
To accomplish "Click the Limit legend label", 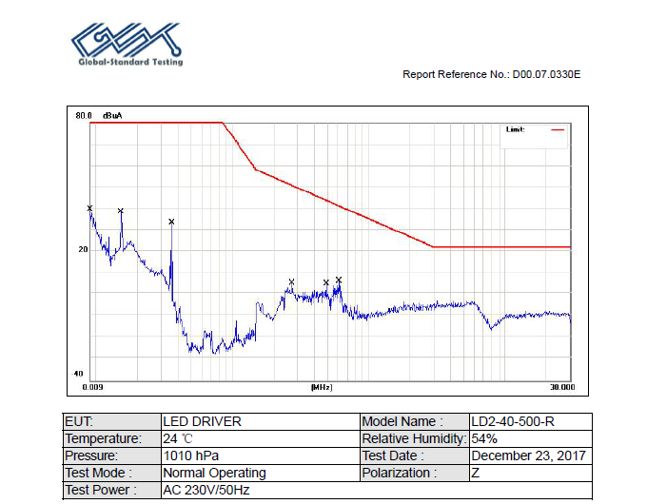I will 516,129.
